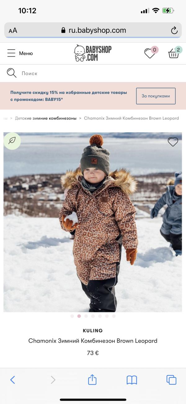The image size is (186, 404).
Task: Open the hamburger Меню icon
Action: click(x=11, y=53)
